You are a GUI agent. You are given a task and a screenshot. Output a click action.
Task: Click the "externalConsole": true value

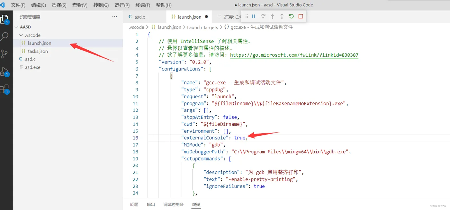point(240,138)
